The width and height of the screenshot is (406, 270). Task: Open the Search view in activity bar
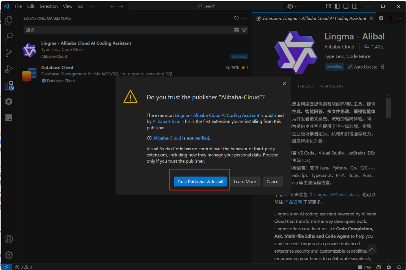pos(9,36)
